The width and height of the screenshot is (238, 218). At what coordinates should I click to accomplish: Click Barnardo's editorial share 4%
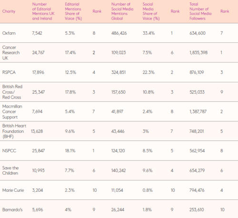pyautogui.click(x=68, y=210)
